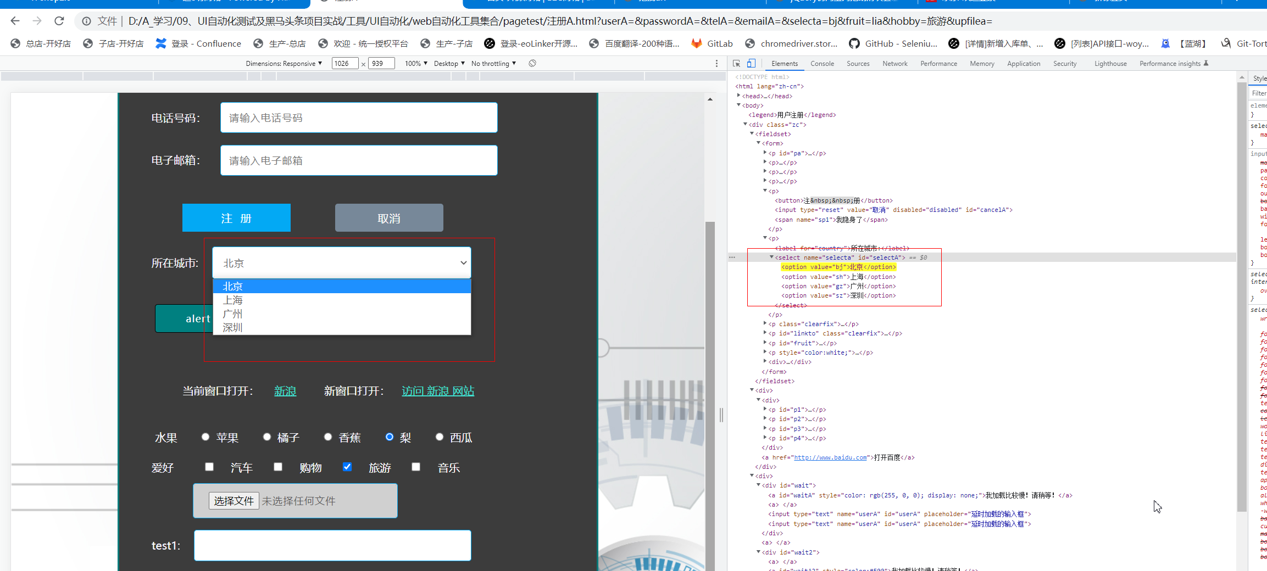1267x571 pixels.
Task: Select the 梨 radio button
Action: pos(390,437)
